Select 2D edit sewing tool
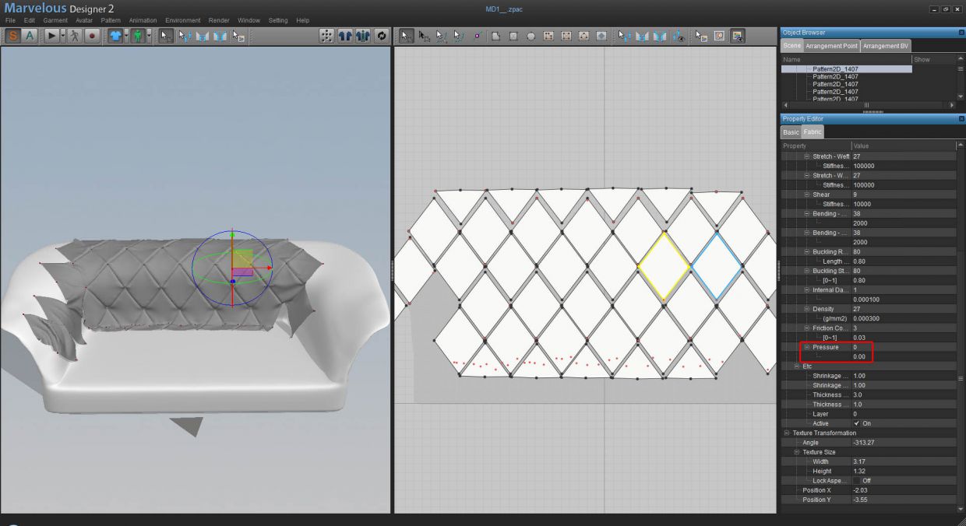The image size is (966, 526). click(x=625, y=36)
